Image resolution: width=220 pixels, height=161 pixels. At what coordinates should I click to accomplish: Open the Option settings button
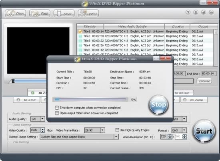click(88, 14)
